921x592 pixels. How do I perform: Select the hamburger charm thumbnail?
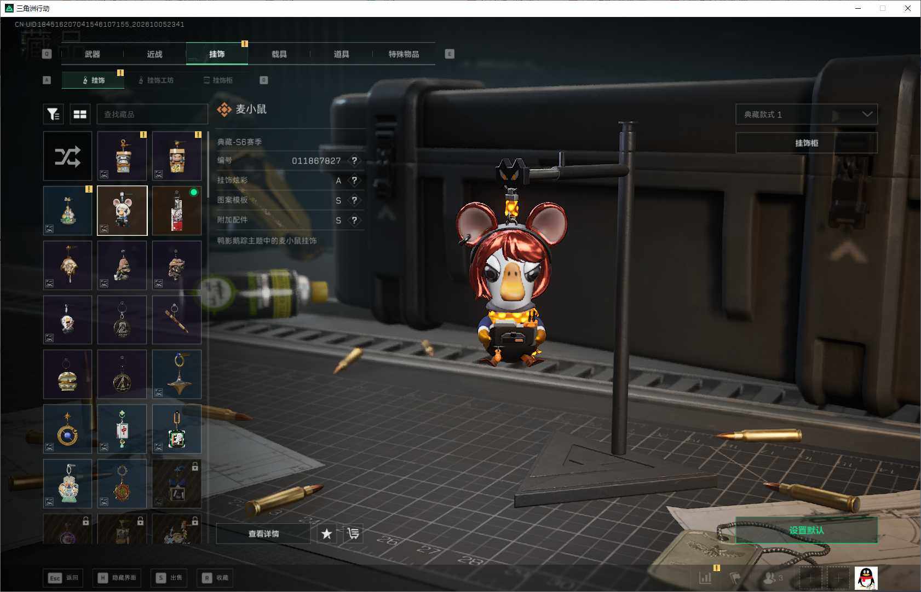pyautogui.click(x=67, y=375)
